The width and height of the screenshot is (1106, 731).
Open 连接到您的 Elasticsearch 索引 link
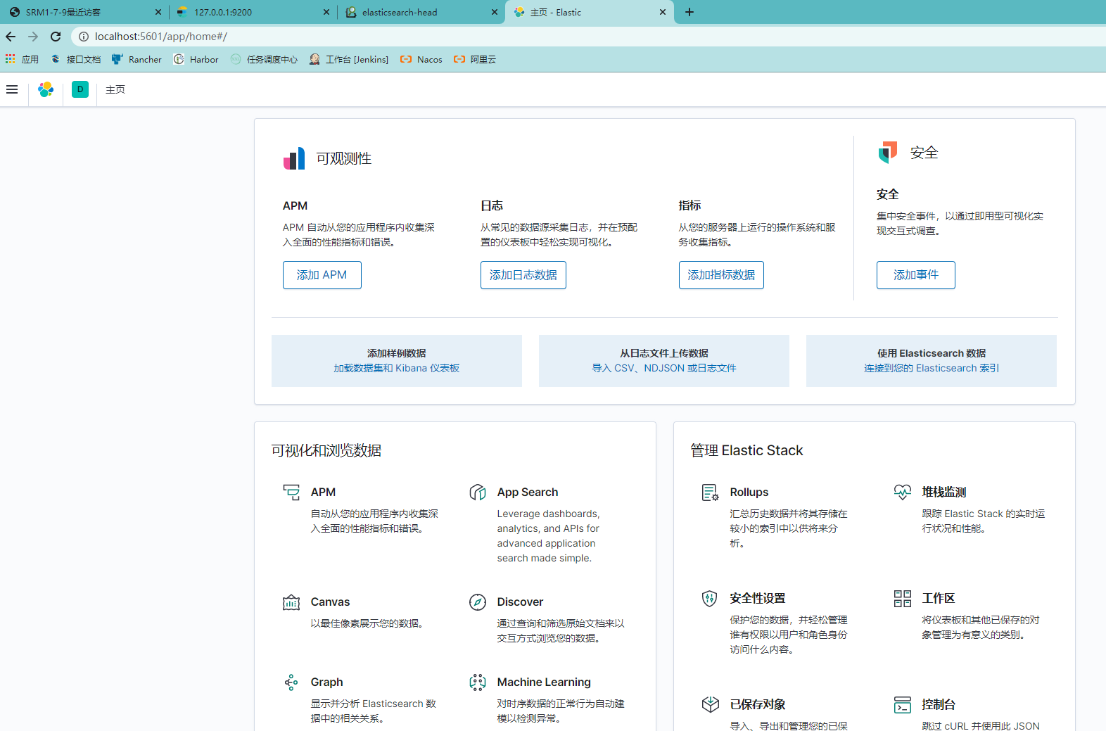click(932, 368)
